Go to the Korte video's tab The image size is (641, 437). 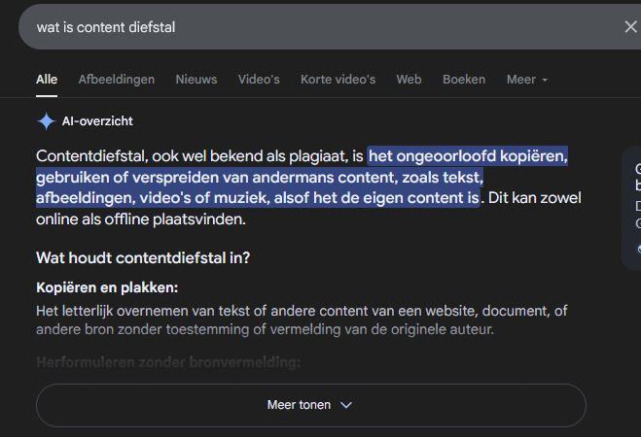click(338, 80)
